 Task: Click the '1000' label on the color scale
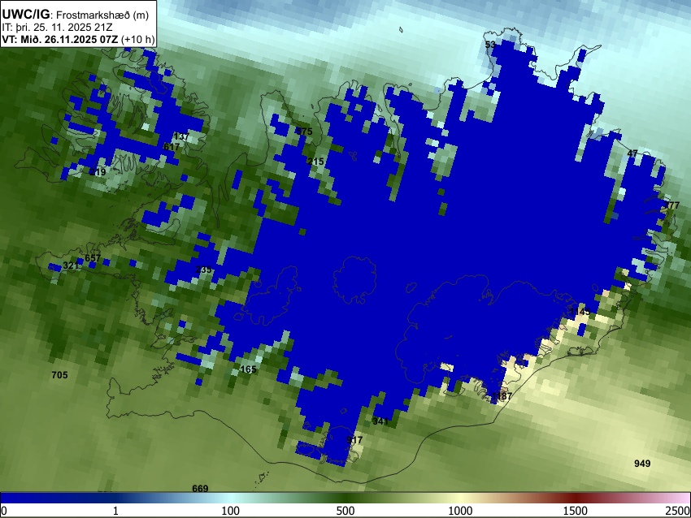[460, 511]
